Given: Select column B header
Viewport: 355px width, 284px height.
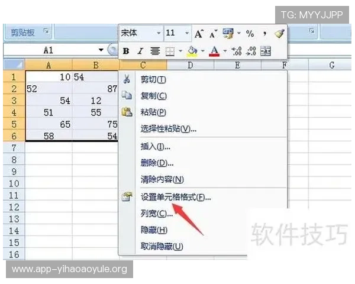Looking at the screenshot, I should click(96, 65).
